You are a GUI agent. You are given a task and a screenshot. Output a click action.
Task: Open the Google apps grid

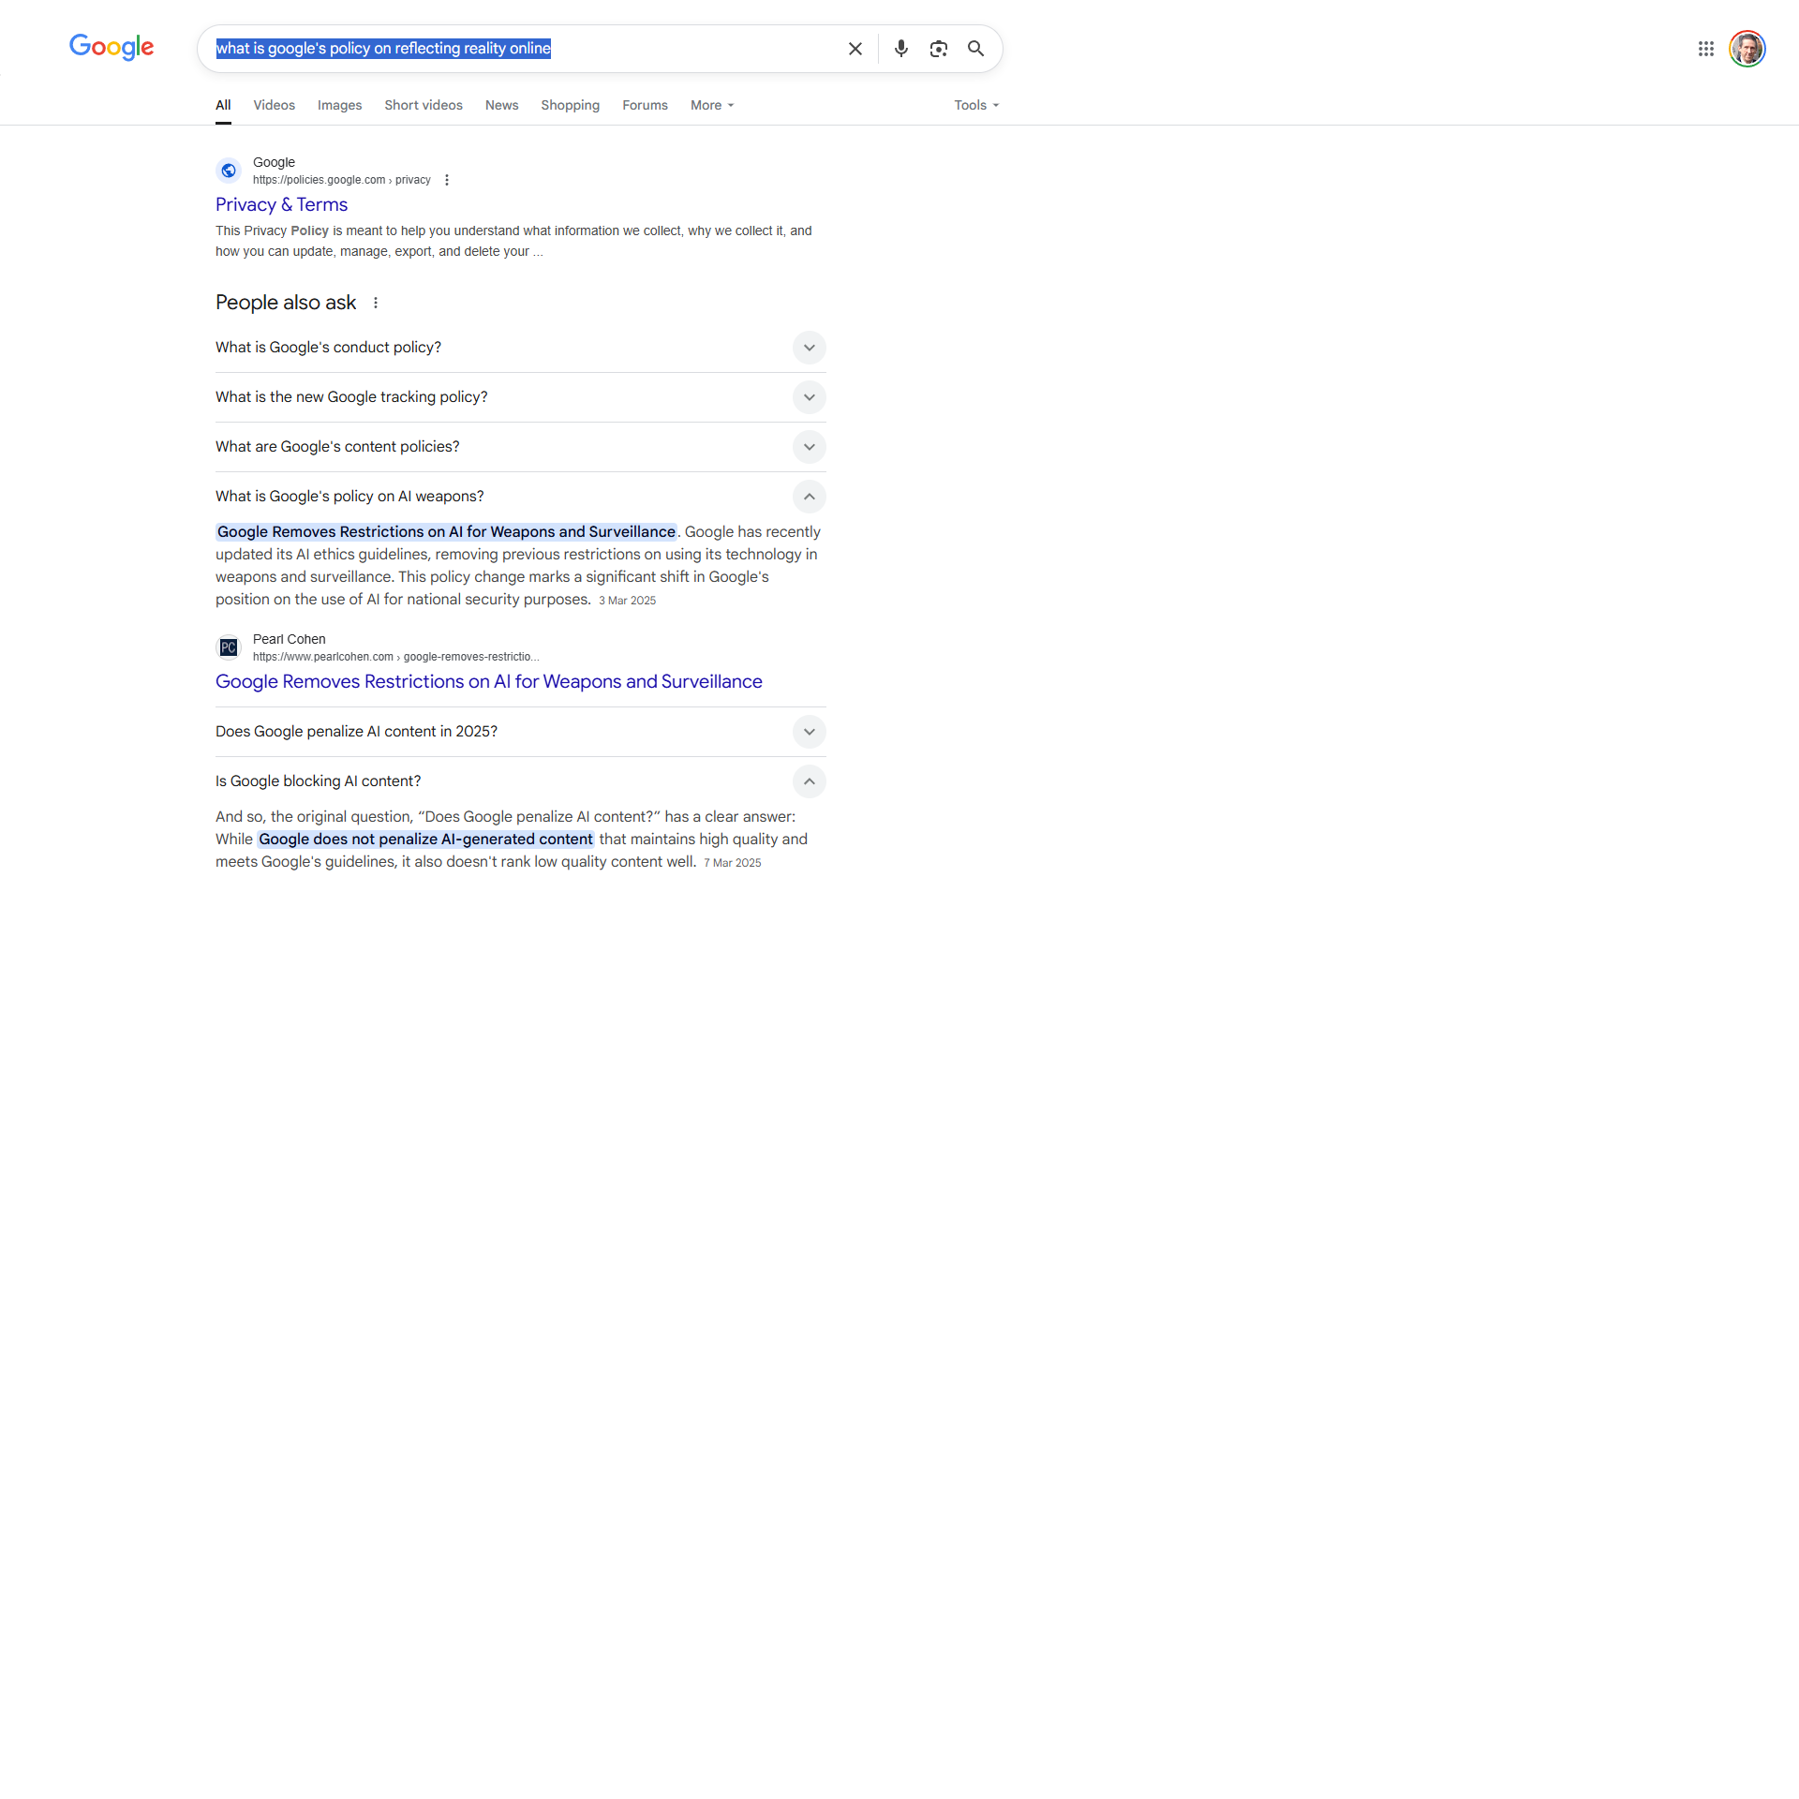click(x=1706, y=49)
